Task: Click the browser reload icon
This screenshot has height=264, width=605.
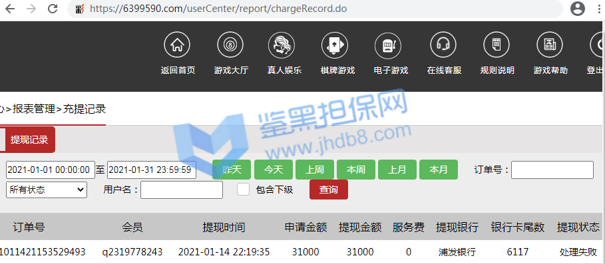Action: coord(53,9)
